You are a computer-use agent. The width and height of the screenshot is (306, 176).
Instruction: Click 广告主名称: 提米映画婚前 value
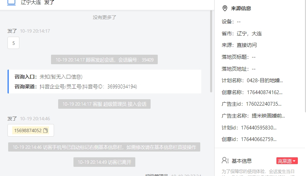[268, 116]
